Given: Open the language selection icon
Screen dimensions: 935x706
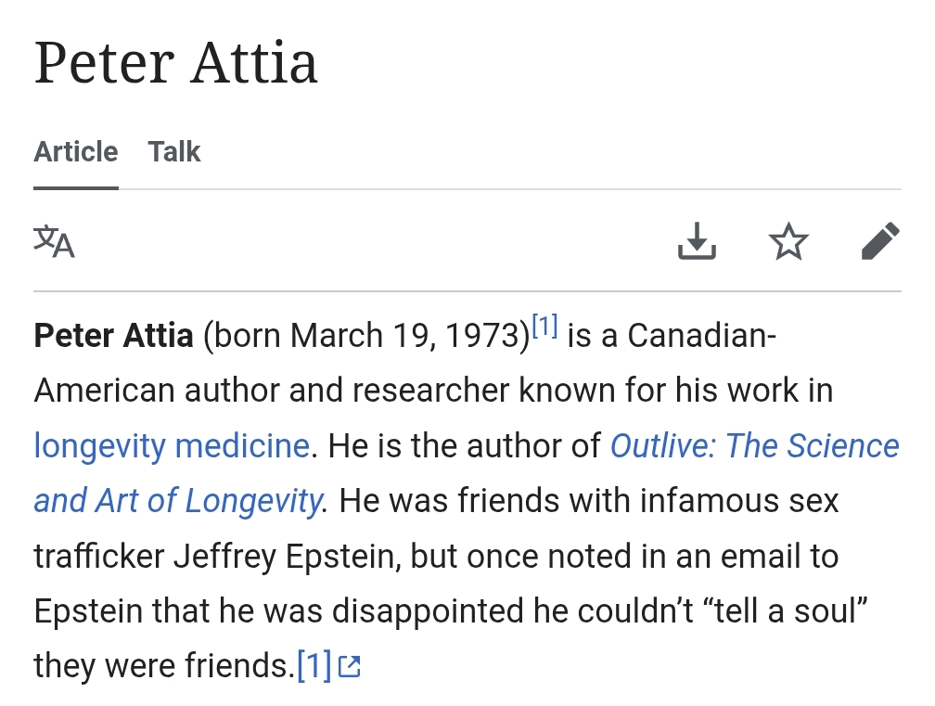Looking at the screenshot, I should click(x=54, y=242).
